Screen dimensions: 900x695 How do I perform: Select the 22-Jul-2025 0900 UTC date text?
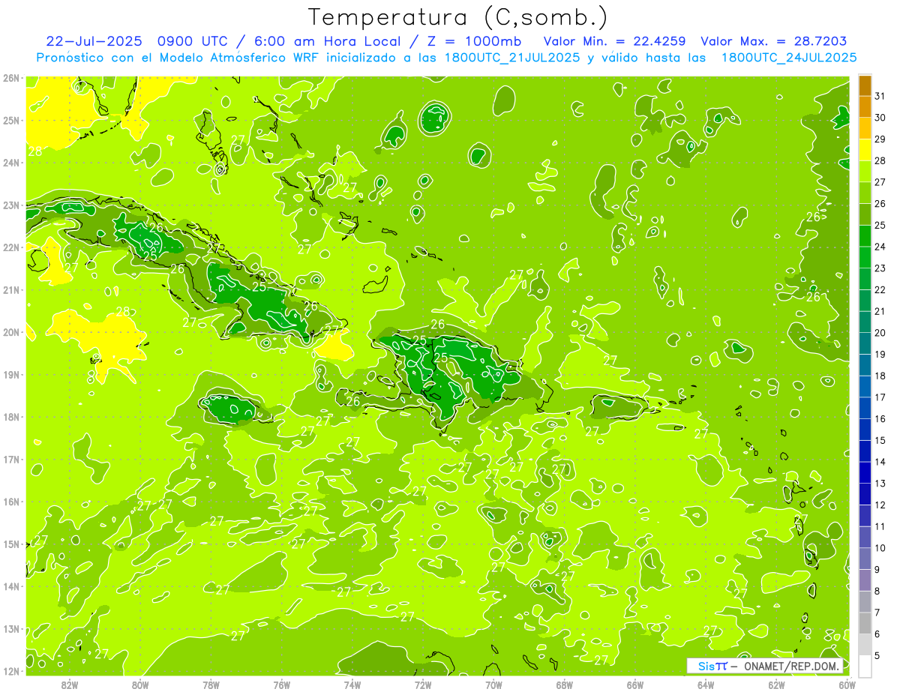(x=139, y=41)
